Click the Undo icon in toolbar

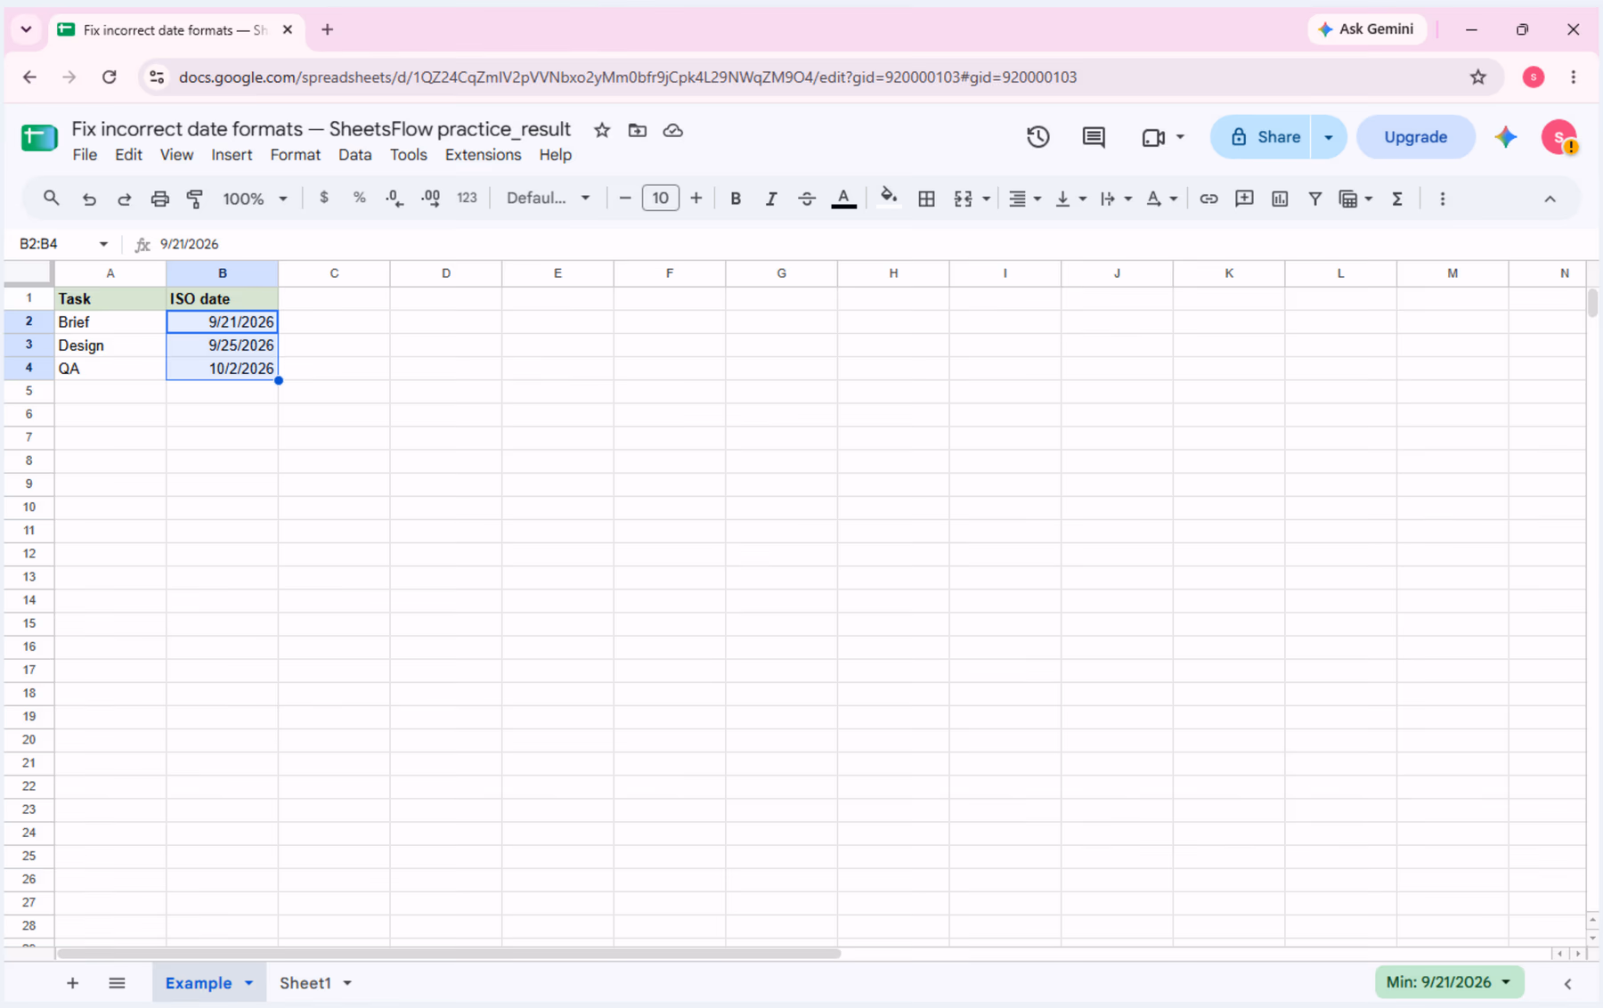pos(89,199)
